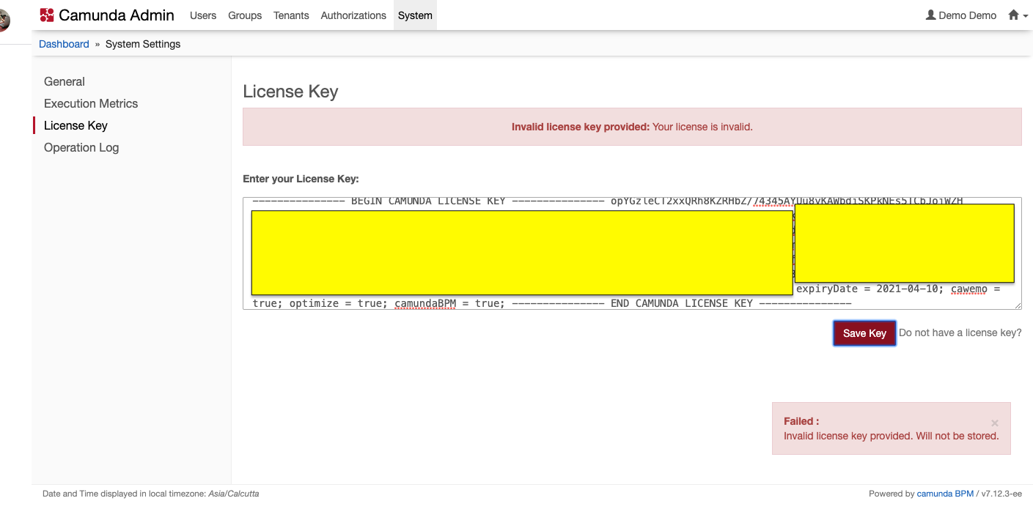Click the expiryDate = 2021-04-10 text
This screenshot has width=1033, height=509.
pos(869,289)
